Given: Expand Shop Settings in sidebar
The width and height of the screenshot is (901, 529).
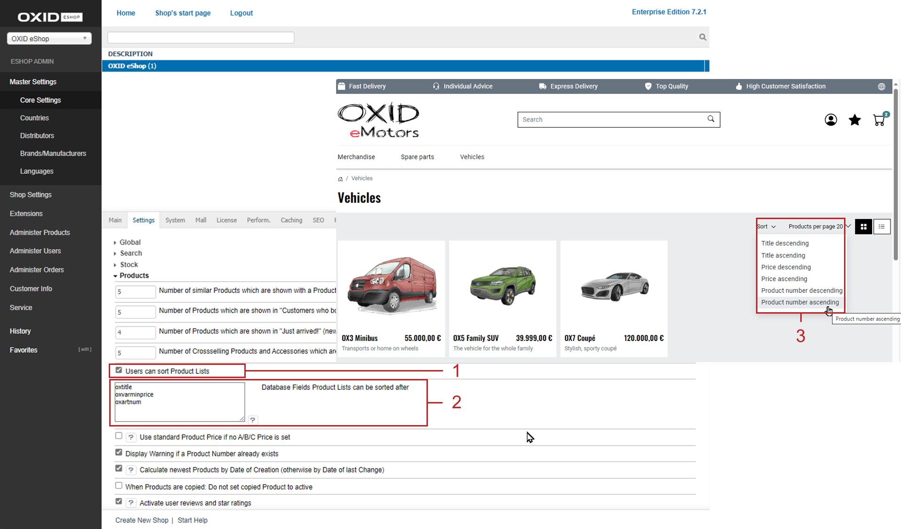Looking at the screenshot, I should 31,195.
